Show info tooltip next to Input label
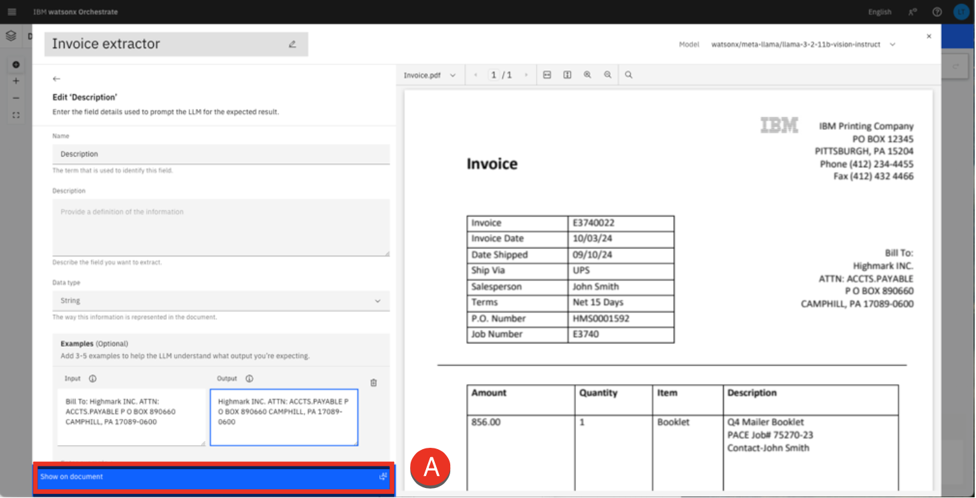The image size is (976, 498). coord(93,379)
